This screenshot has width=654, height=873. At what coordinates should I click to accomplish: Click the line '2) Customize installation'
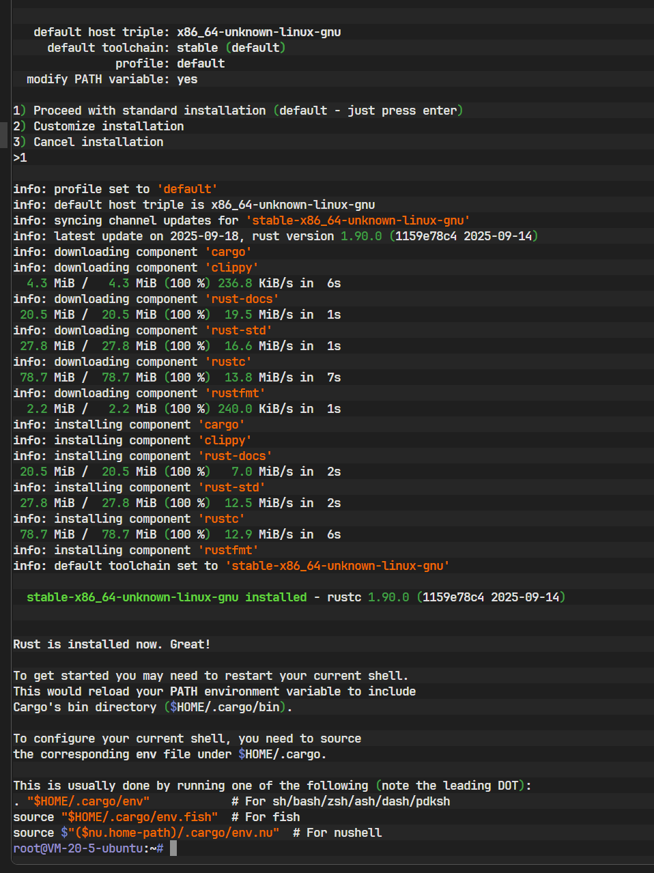tap(98, 126)
